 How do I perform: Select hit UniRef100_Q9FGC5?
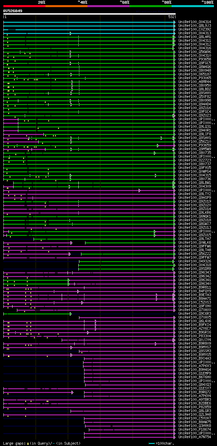click(x=195, y=63)
